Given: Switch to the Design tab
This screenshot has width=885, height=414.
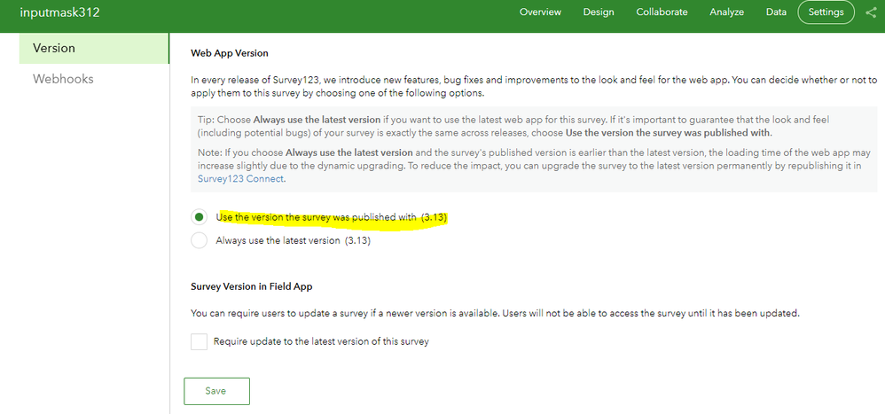Looking at the screenshot, I should pos(599,12).
